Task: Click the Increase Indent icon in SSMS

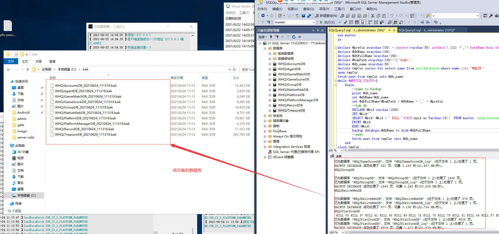Action: pyautogui.click(x=428, y=22)
